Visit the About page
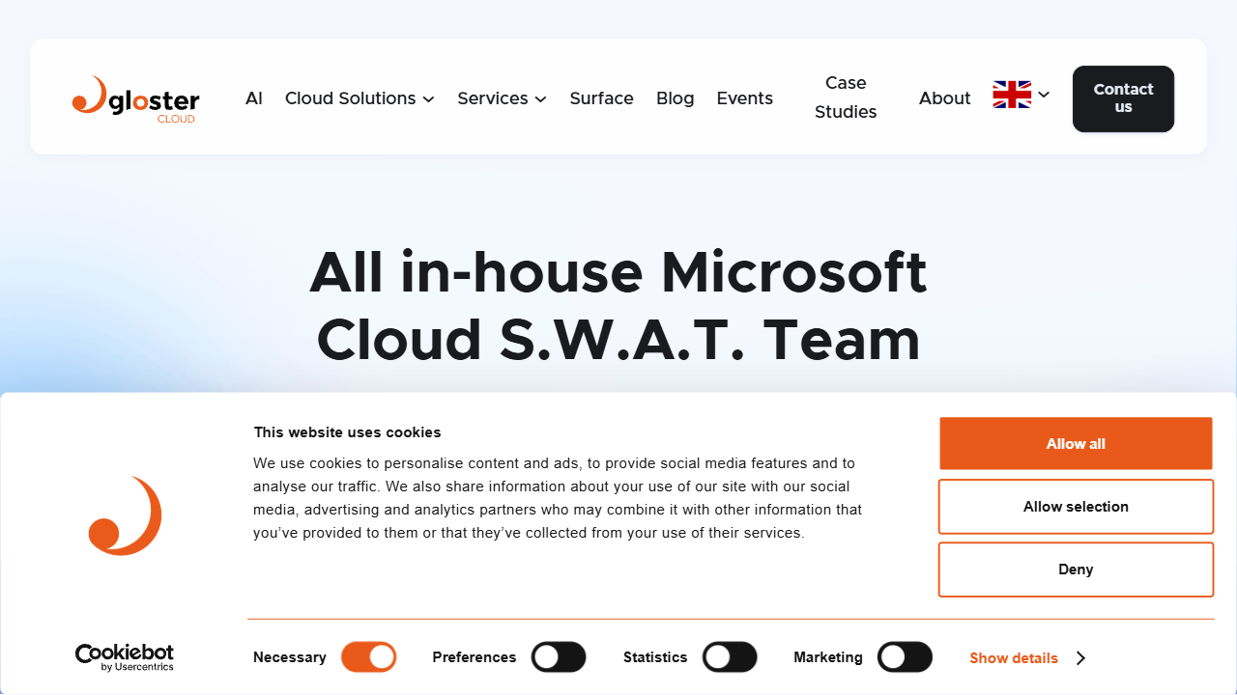This screenshot has width=1237, height=695. tap(944, 98)
